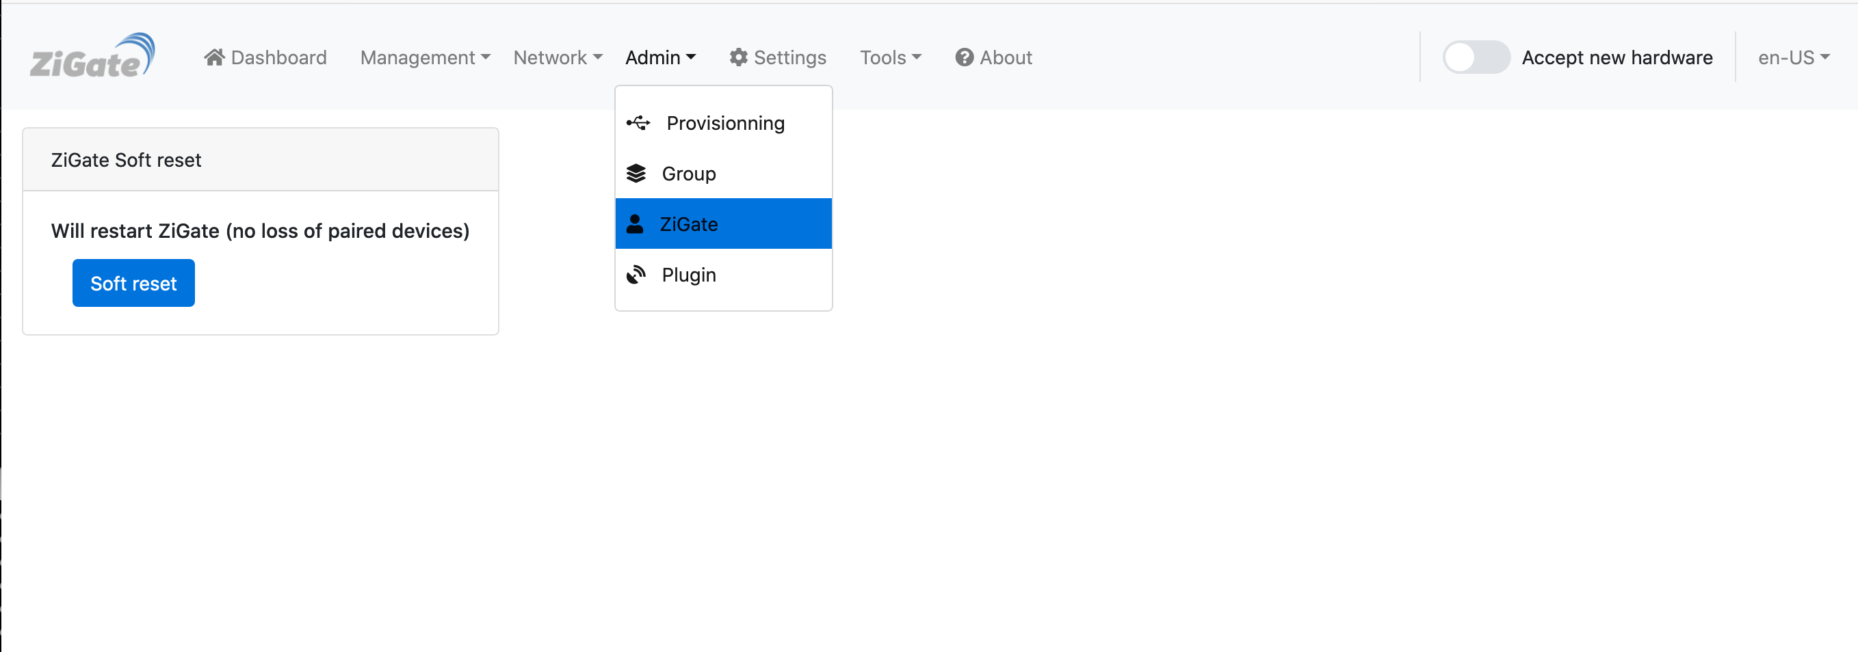Viewport: 1858px width, 652px height.
Task: Expand the Network dropdown
Action: [x=558, y=57]
